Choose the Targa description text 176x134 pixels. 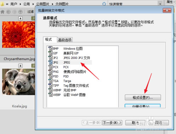67,81
